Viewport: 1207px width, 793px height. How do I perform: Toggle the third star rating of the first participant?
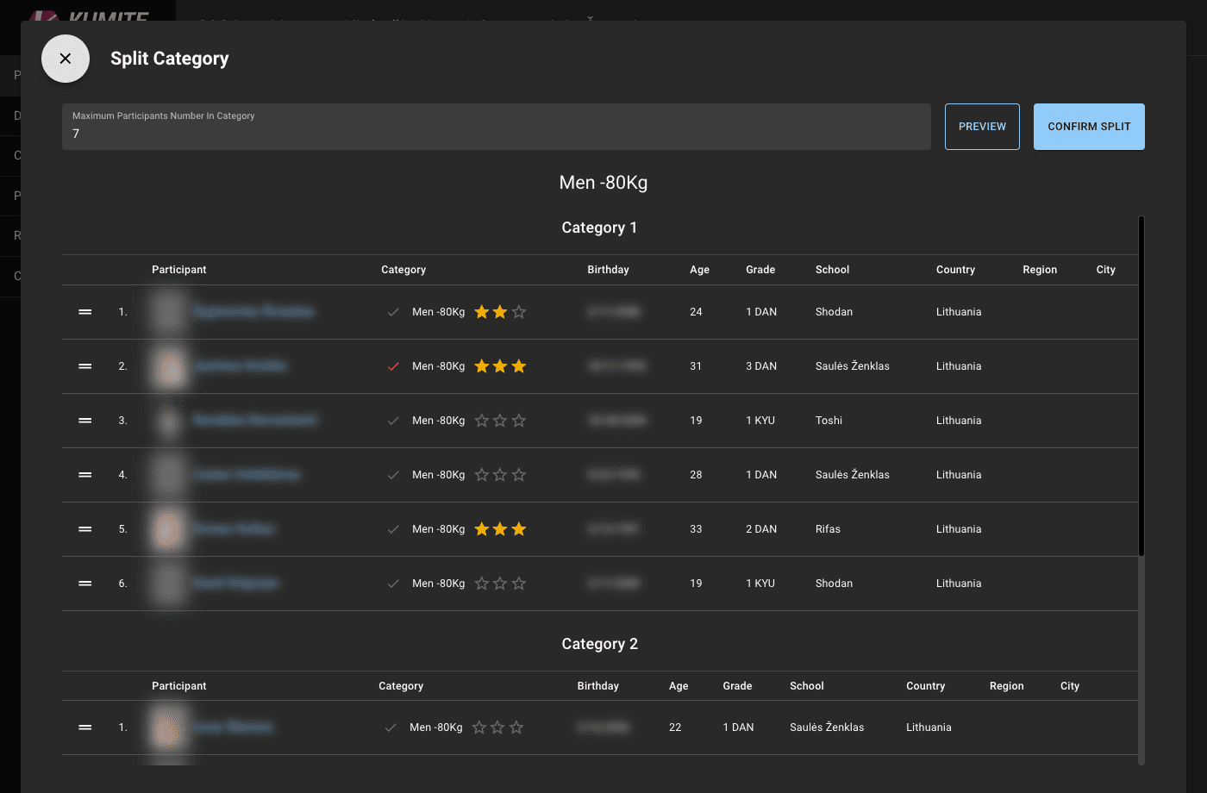(519, 311)
